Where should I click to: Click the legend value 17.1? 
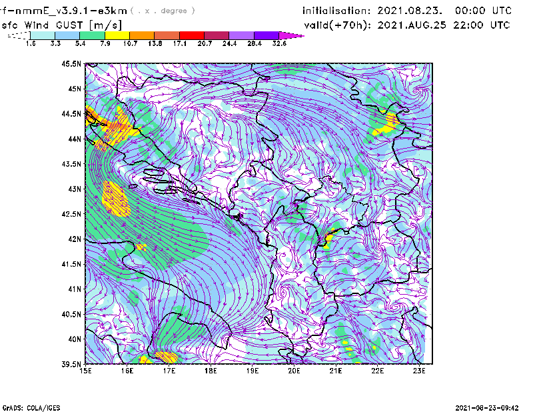179,43
